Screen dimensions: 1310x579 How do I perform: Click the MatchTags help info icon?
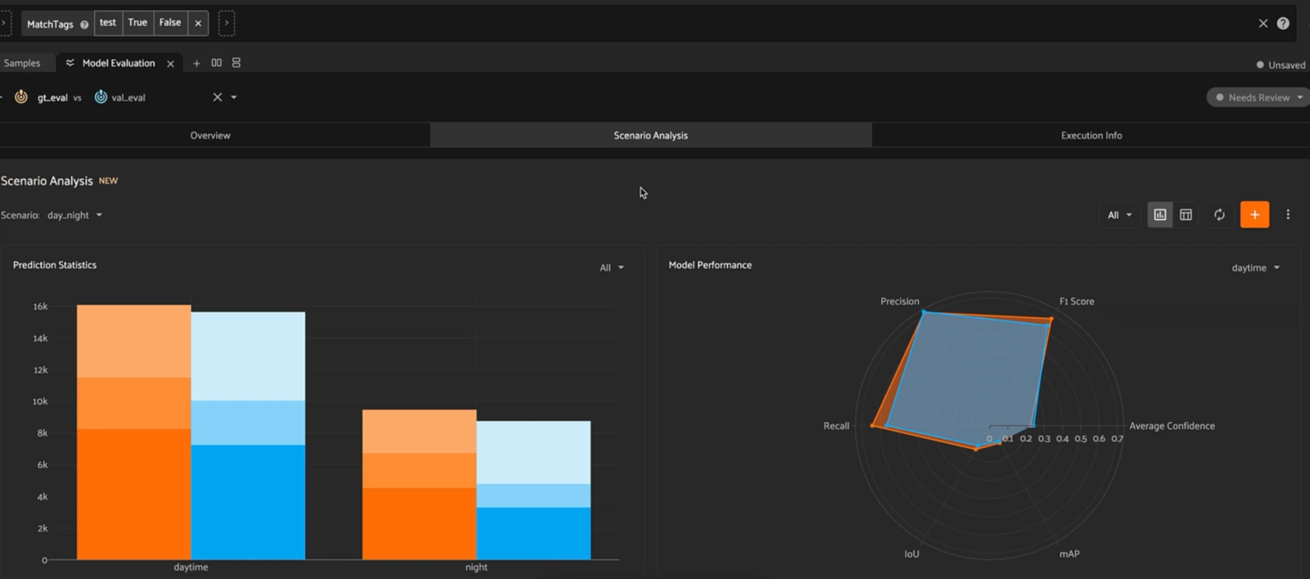tap(84, 25)
